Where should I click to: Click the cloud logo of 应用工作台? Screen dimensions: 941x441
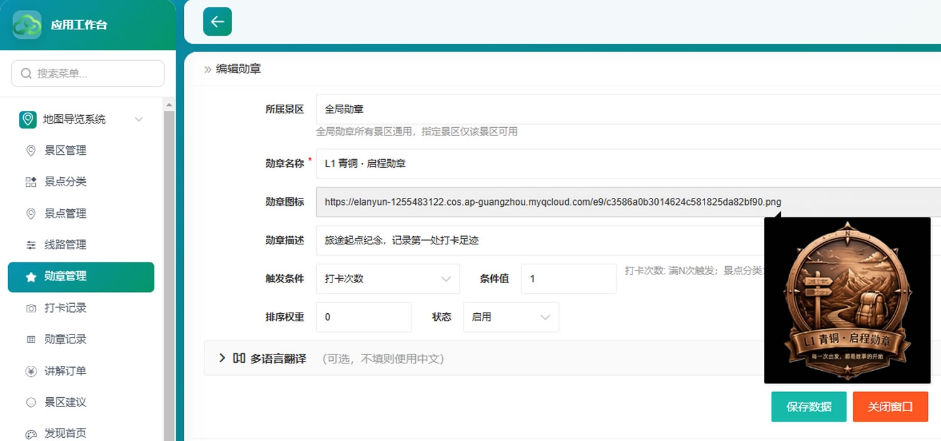(x=27, y=25)
